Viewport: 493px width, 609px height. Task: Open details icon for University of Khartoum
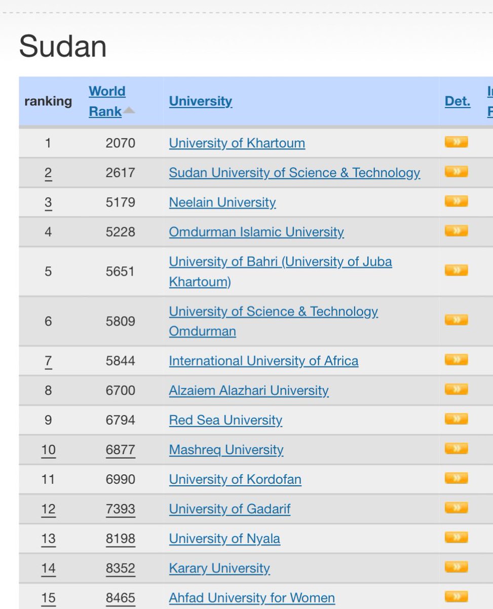tap(456, 142)
